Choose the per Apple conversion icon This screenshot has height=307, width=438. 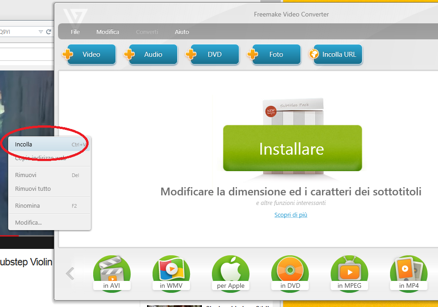pyautogui.click(x=231, y=274)
